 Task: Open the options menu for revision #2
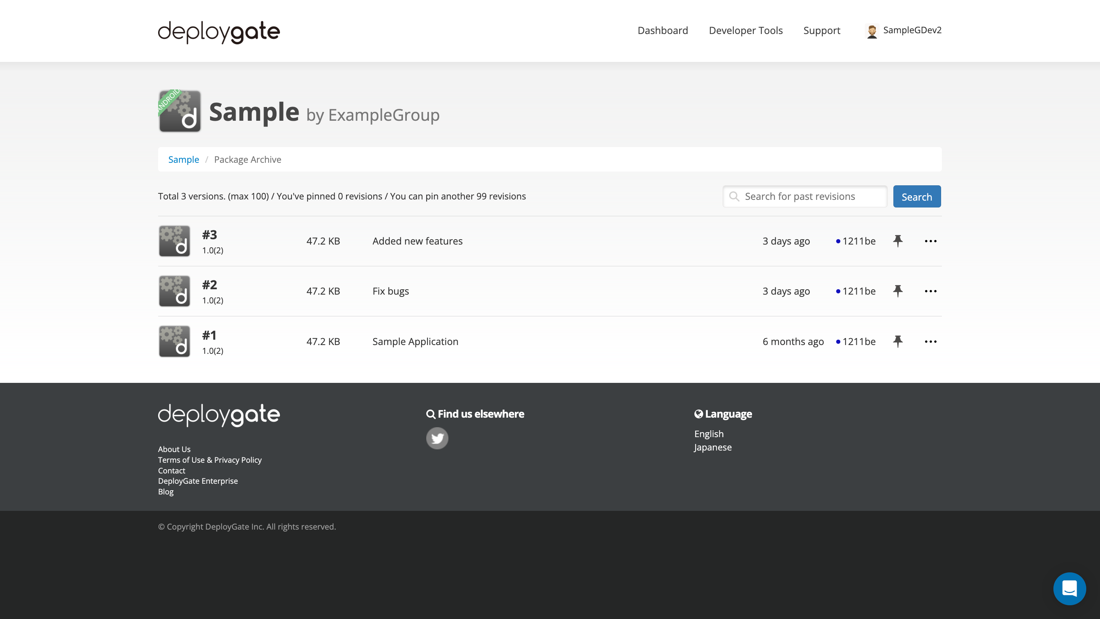point(930,291)
